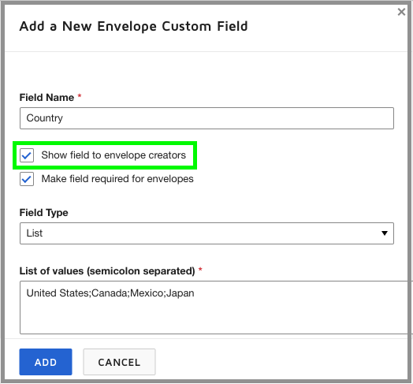Click the "Add a New Envelope Custom Field" title
The image size is (413, 384).
tap(133, 26)
